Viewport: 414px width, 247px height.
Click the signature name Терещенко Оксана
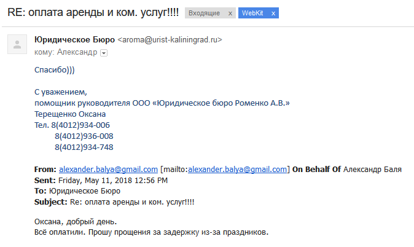pyautogui.click(x=70, y=114)
